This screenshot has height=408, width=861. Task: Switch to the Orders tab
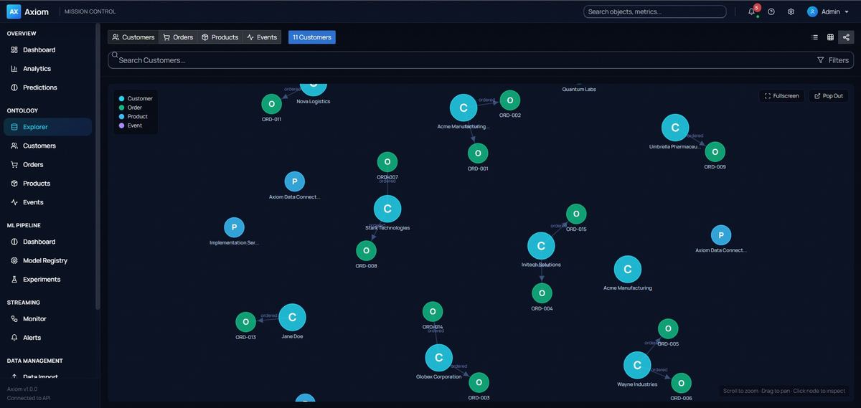178,37
